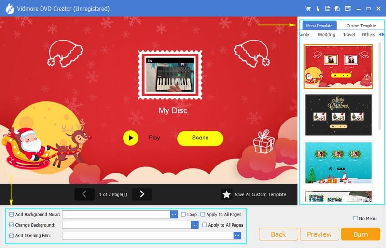This screenshot has width=386, height=248.
Task: Click the orange Burn button
Action: 360,234
